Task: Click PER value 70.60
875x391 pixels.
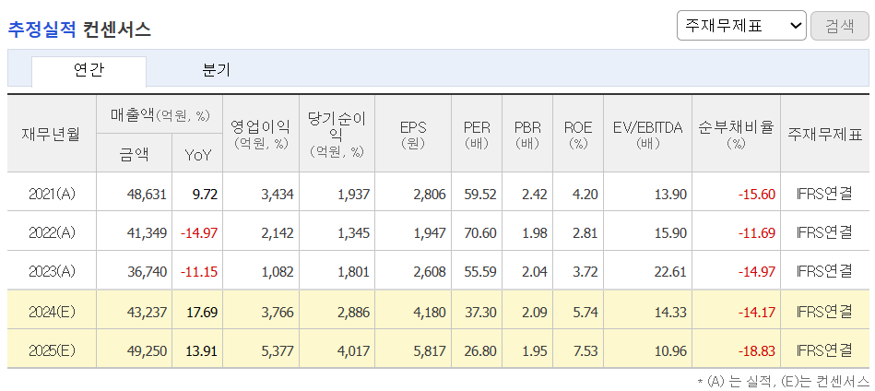Action: pos(480,232)
